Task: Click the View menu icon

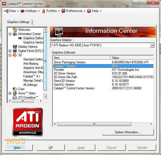Action: [6, 11]
